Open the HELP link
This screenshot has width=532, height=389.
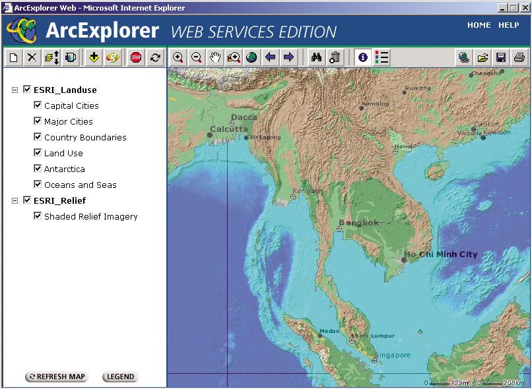509,25
